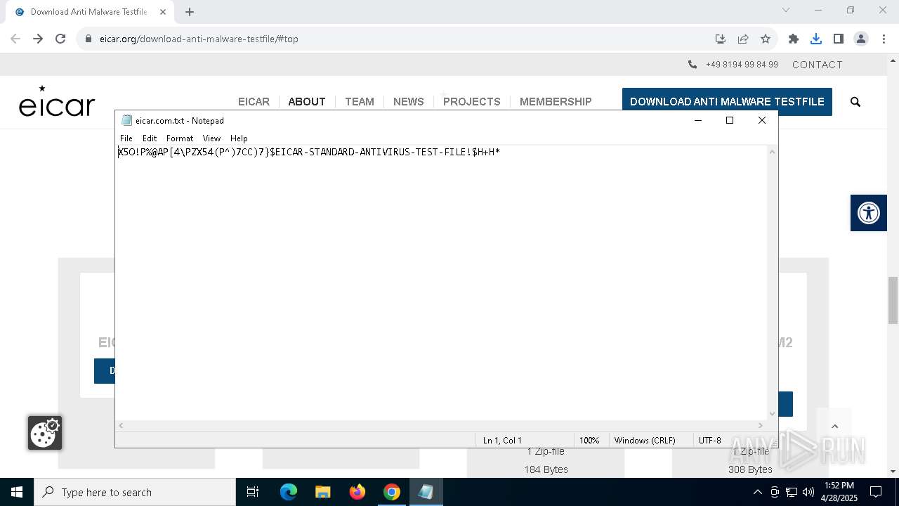The width and height of the screenshot is (899, 506).
Task: Click the Notepad title bar icon
Action: (126, 120)
